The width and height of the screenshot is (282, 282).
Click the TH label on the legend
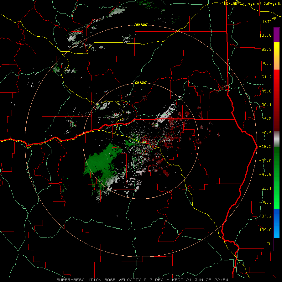(269, 244)
